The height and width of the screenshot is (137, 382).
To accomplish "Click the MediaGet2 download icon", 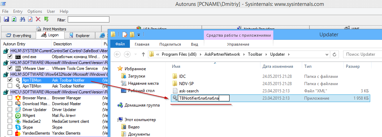I will [18, 121].
